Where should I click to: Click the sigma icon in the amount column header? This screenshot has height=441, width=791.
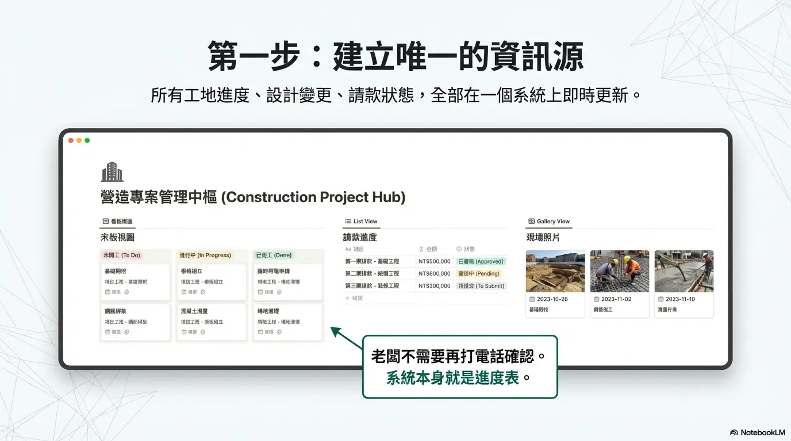[x=421, y=249]
